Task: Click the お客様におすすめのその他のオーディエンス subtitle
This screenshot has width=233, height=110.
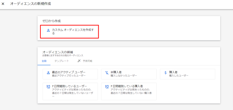Action: click(63, 56)
